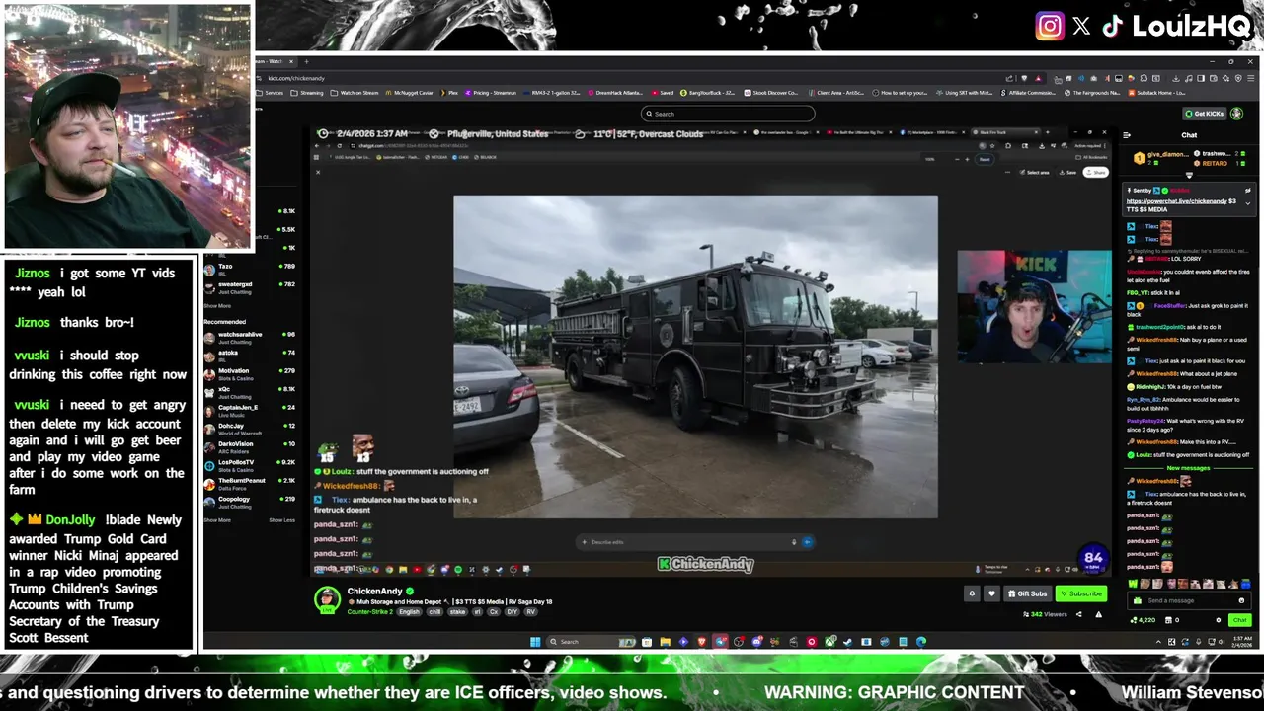Click the Windows Start button on taskbar
The image size is (1264, 711).
click(x=535, y=642)
